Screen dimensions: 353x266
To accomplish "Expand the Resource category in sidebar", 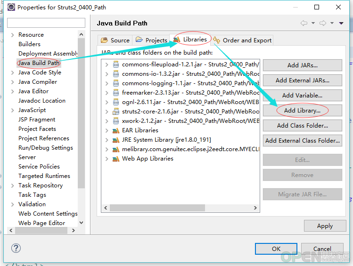I will click(13, 35).
